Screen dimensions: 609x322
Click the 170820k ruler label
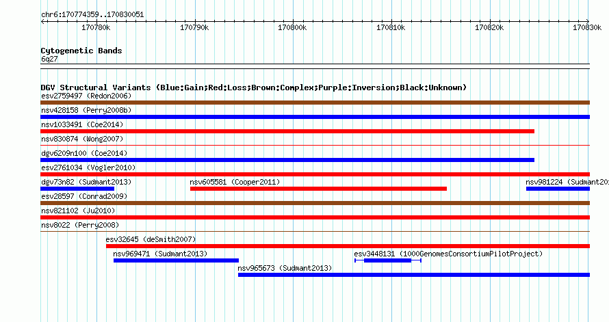[x=489, y=27]
